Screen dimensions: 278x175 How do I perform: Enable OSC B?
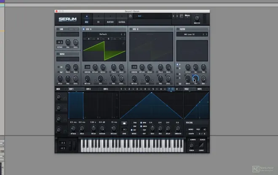tap(131, 29)
